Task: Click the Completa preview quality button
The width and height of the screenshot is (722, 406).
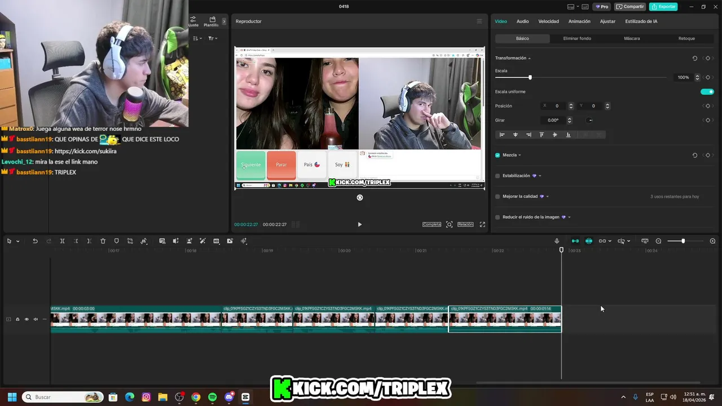Action: click(x=432, y=224)
